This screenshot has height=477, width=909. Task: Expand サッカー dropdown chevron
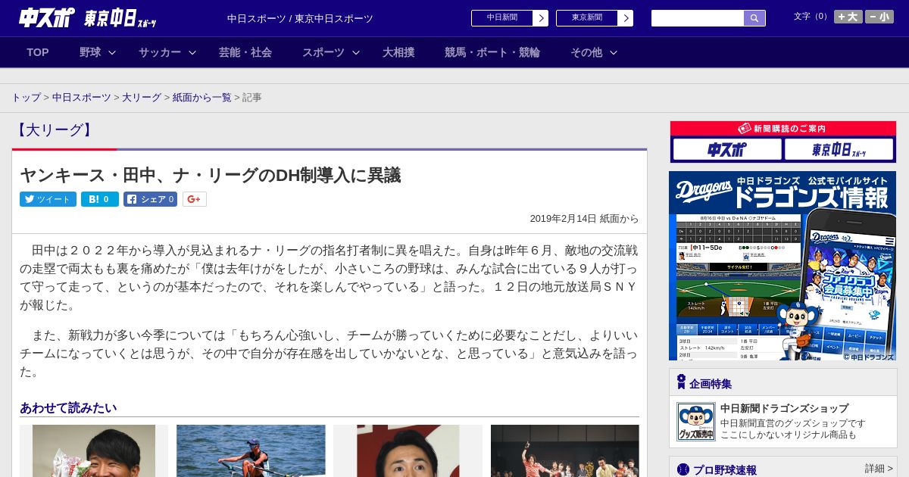click(x=192, y=52)
